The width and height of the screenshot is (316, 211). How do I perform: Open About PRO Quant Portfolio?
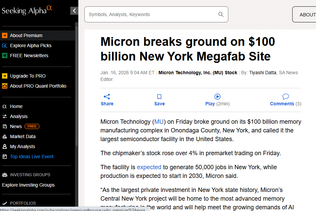pyautogui.click(x=38, y=86)
